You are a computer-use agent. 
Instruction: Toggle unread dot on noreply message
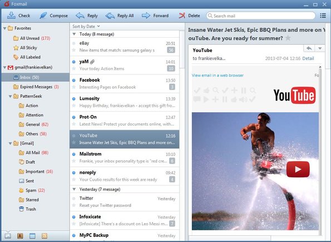pyautogui.click(x=74, y=172)
